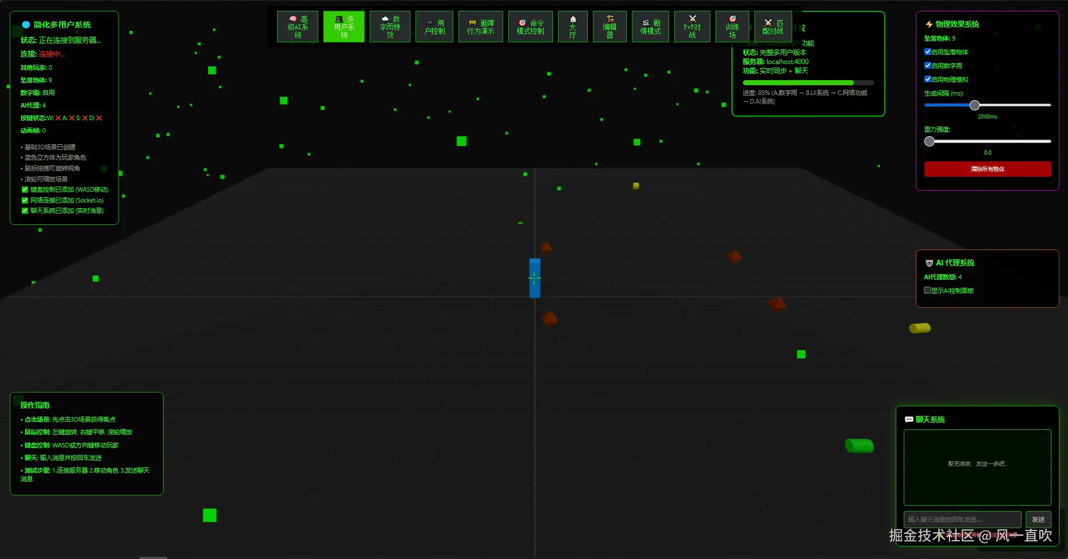
Task: Open the 用户控制 tab
Action: click(x=434, y=27)
